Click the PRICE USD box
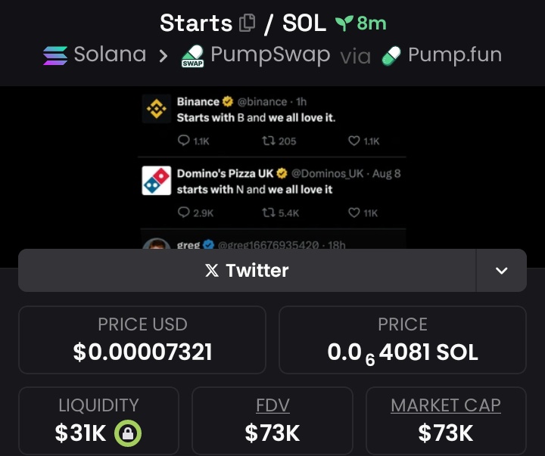The image size is (545, 456). (142, 340)
